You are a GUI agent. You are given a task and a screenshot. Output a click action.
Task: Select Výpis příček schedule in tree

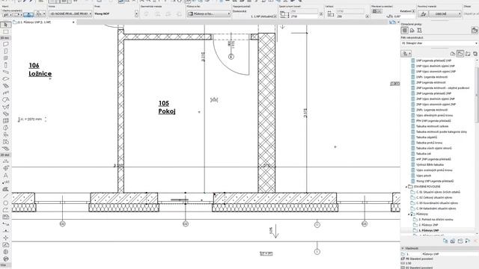tap(424, 176)
